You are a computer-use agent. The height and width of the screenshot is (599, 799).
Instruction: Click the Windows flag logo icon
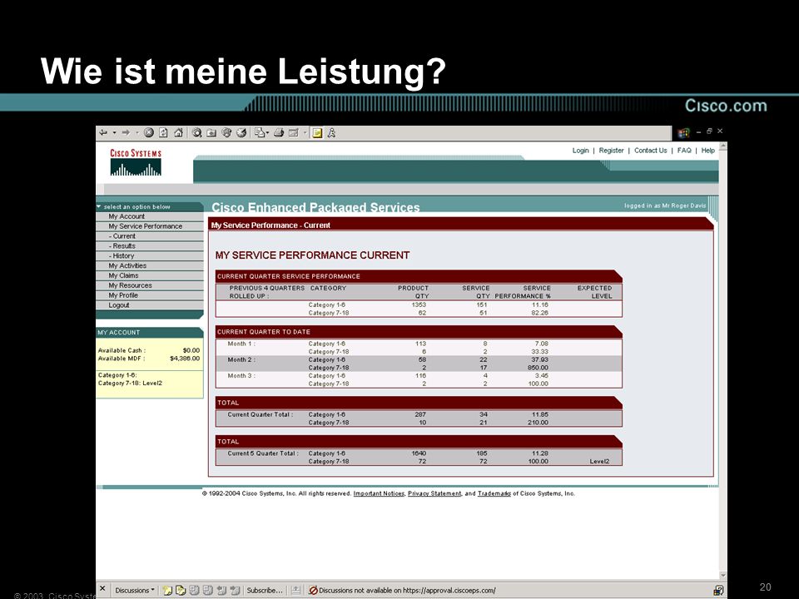click(683, 133)
